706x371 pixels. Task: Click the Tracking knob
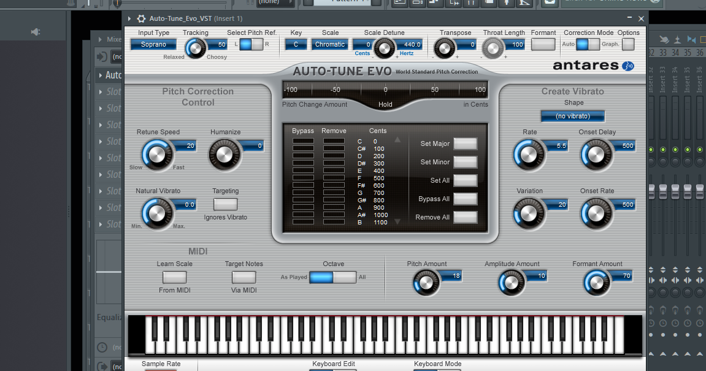pyautogui.click(x=196, y=48)
